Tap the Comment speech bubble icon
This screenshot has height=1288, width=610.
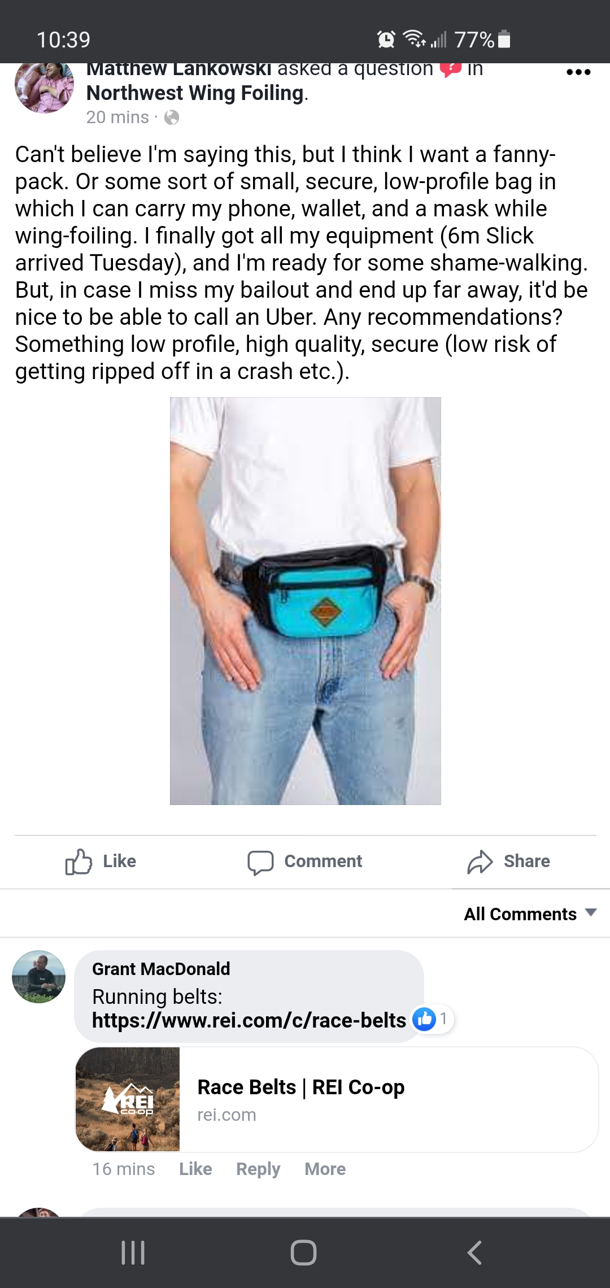260,862
